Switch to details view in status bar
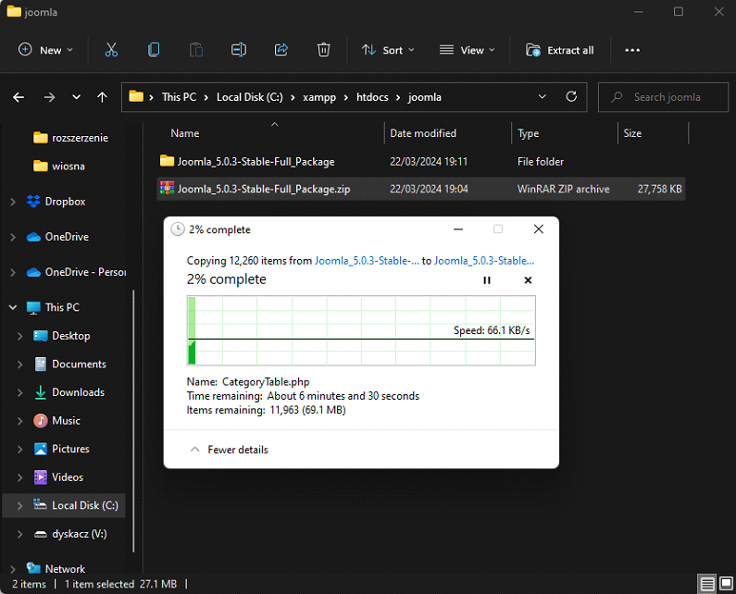The image size is (736, 594). tap(707, 584)
